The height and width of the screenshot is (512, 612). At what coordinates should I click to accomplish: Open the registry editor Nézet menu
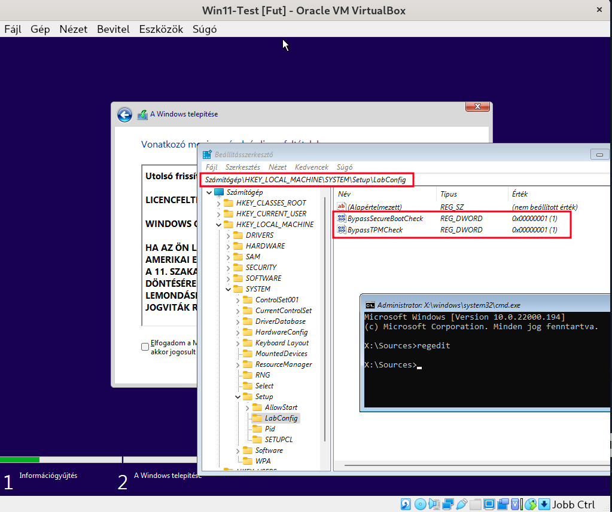(277, 167)
